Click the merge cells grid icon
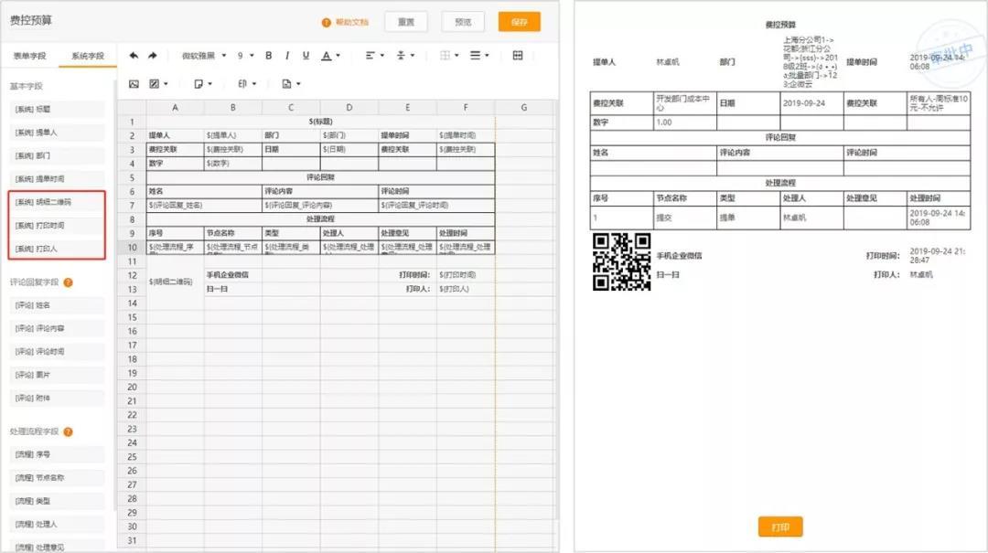This screenshot has width=988, height=553. [x=518, y=56]
